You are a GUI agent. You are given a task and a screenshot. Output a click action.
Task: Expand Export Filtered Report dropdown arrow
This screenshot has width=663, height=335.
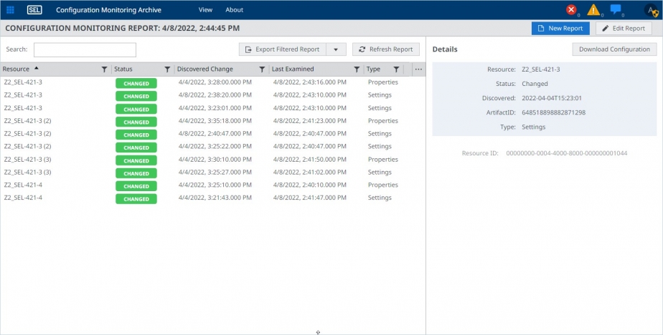click(x=336, y=49)
